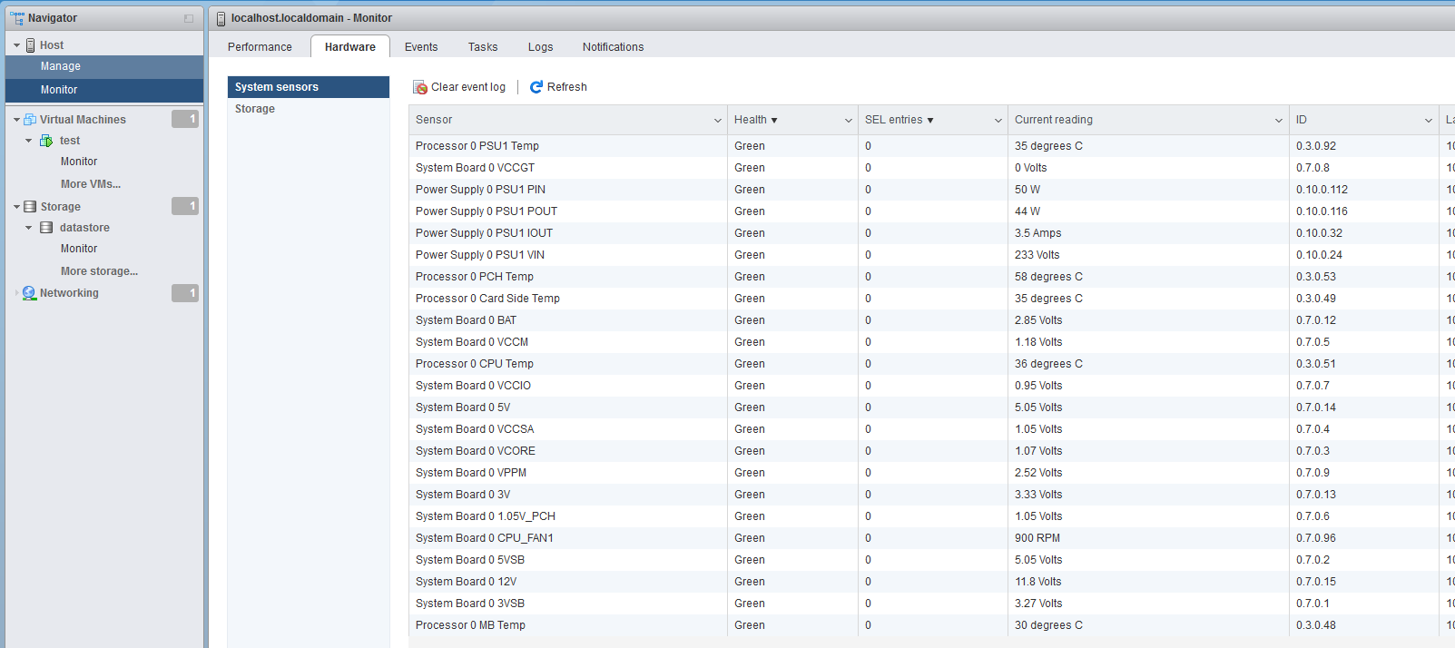This screenshot has width=1455, height=648.
Task: Open More VMs... link
Action: pos(91,184)
